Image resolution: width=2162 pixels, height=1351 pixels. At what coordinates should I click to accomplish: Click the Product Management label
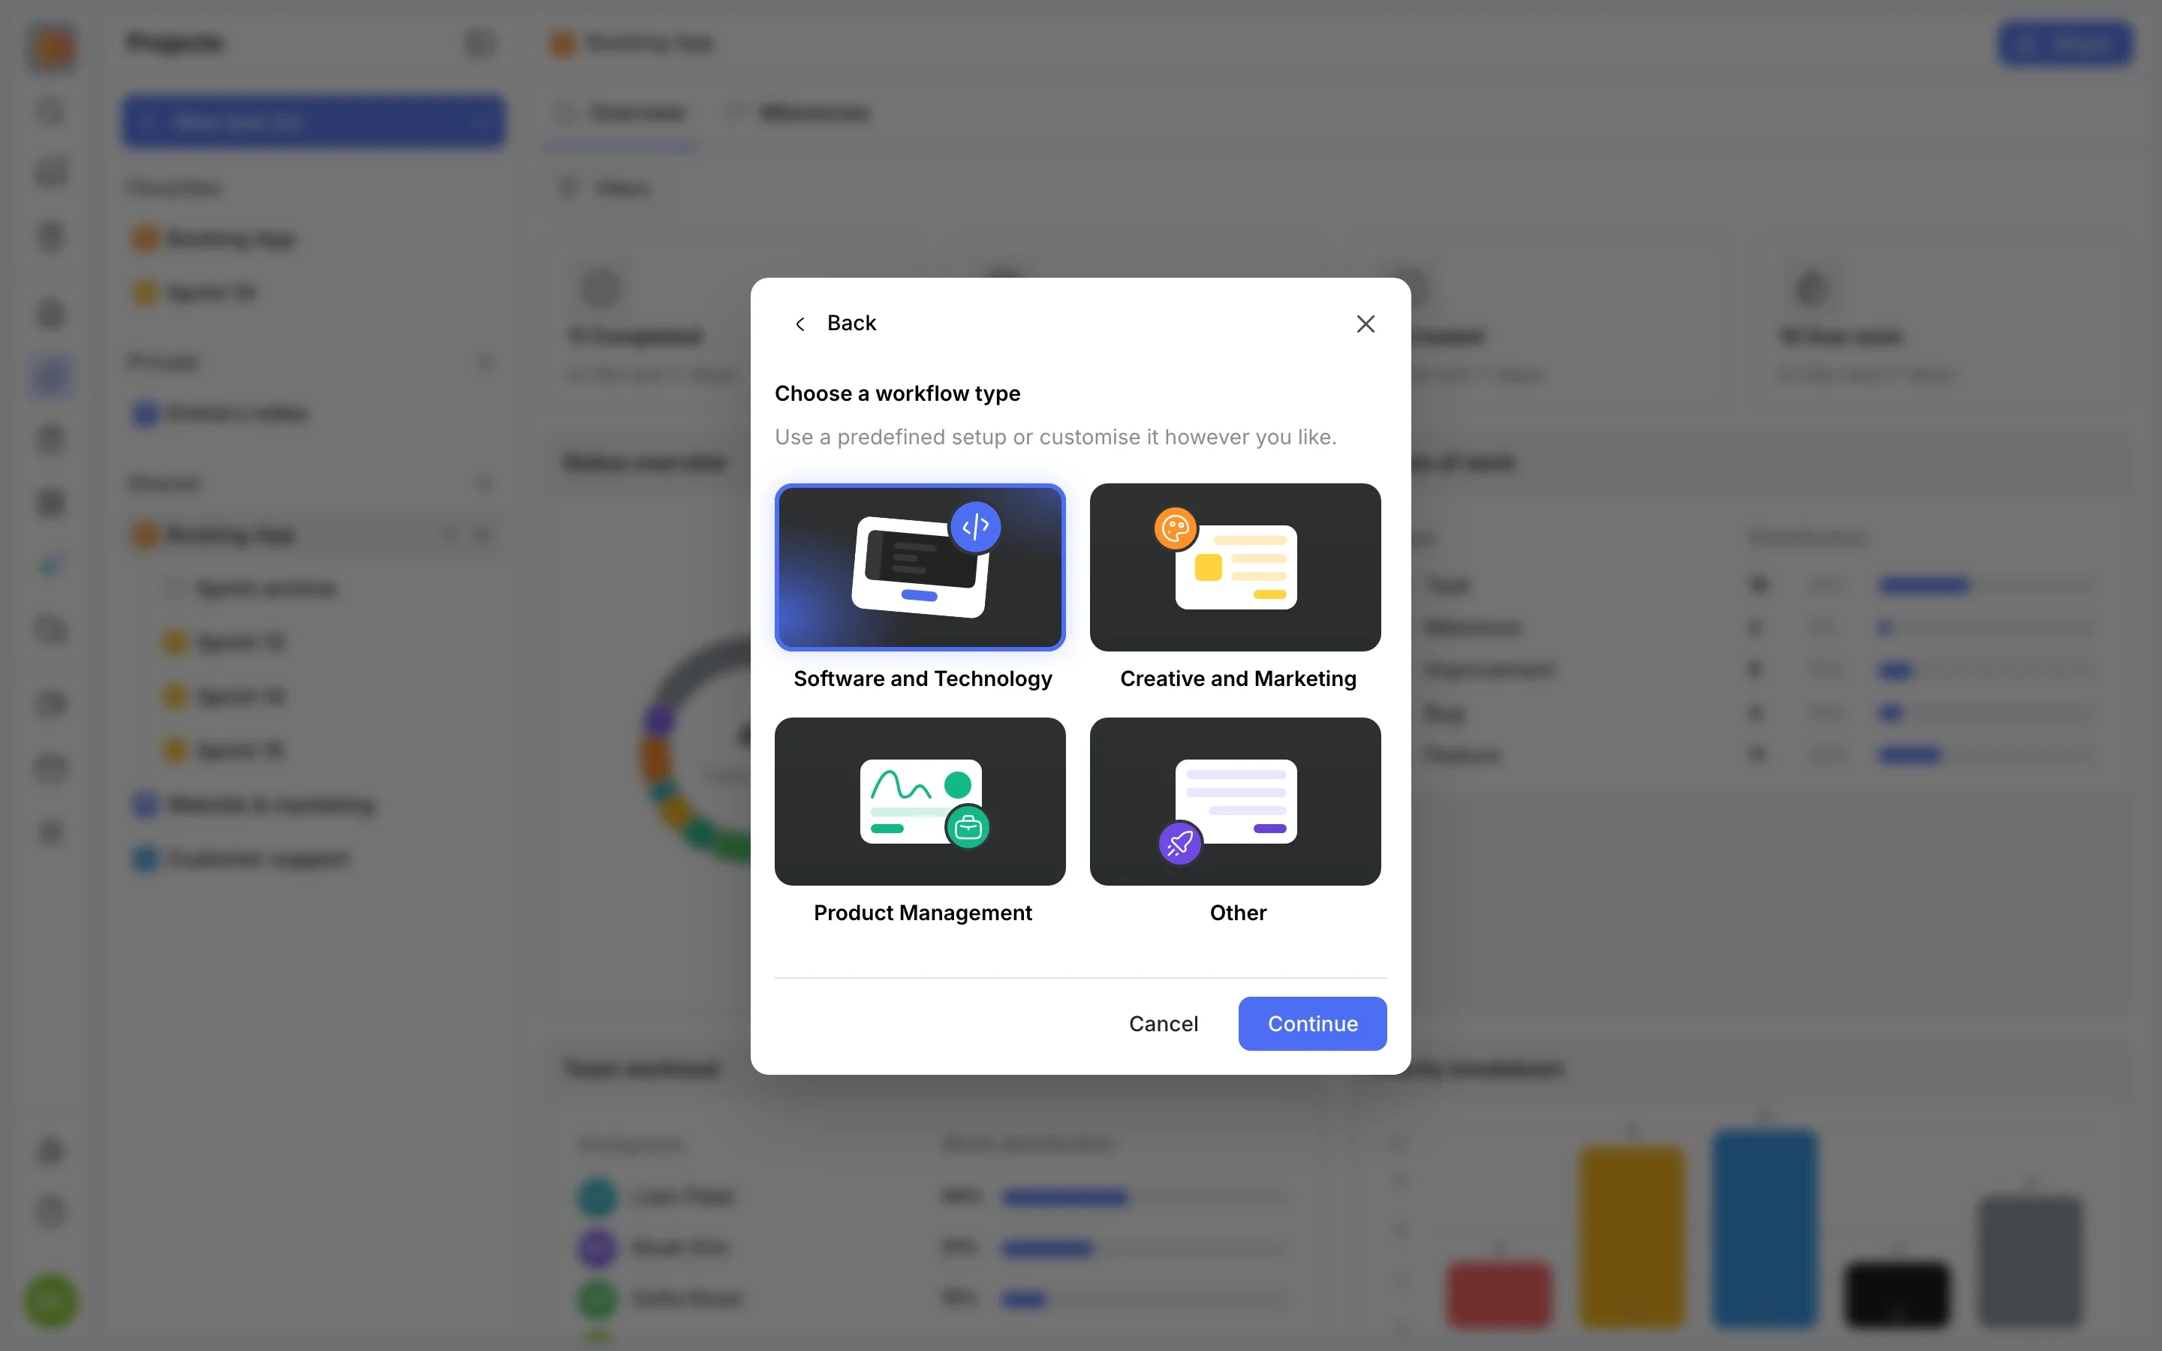point(923,913)
